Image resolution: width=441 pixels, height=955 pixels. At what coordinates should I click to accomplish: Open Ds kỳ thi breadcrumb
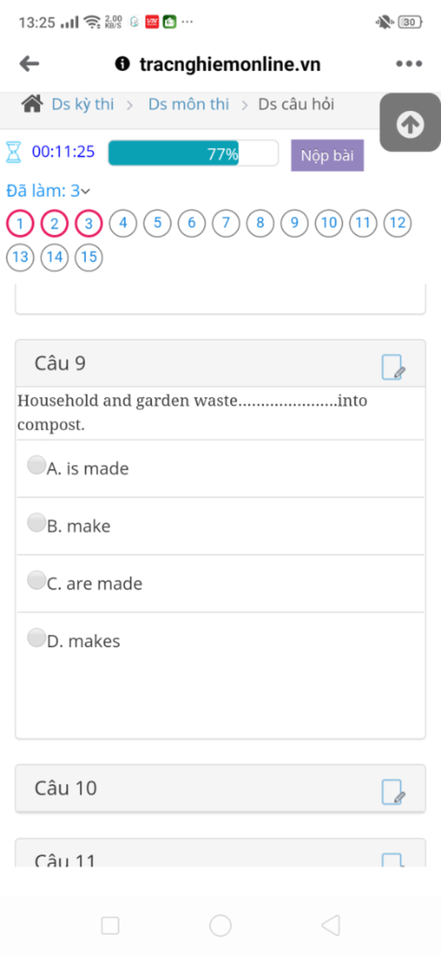click(x=83, y=104)
